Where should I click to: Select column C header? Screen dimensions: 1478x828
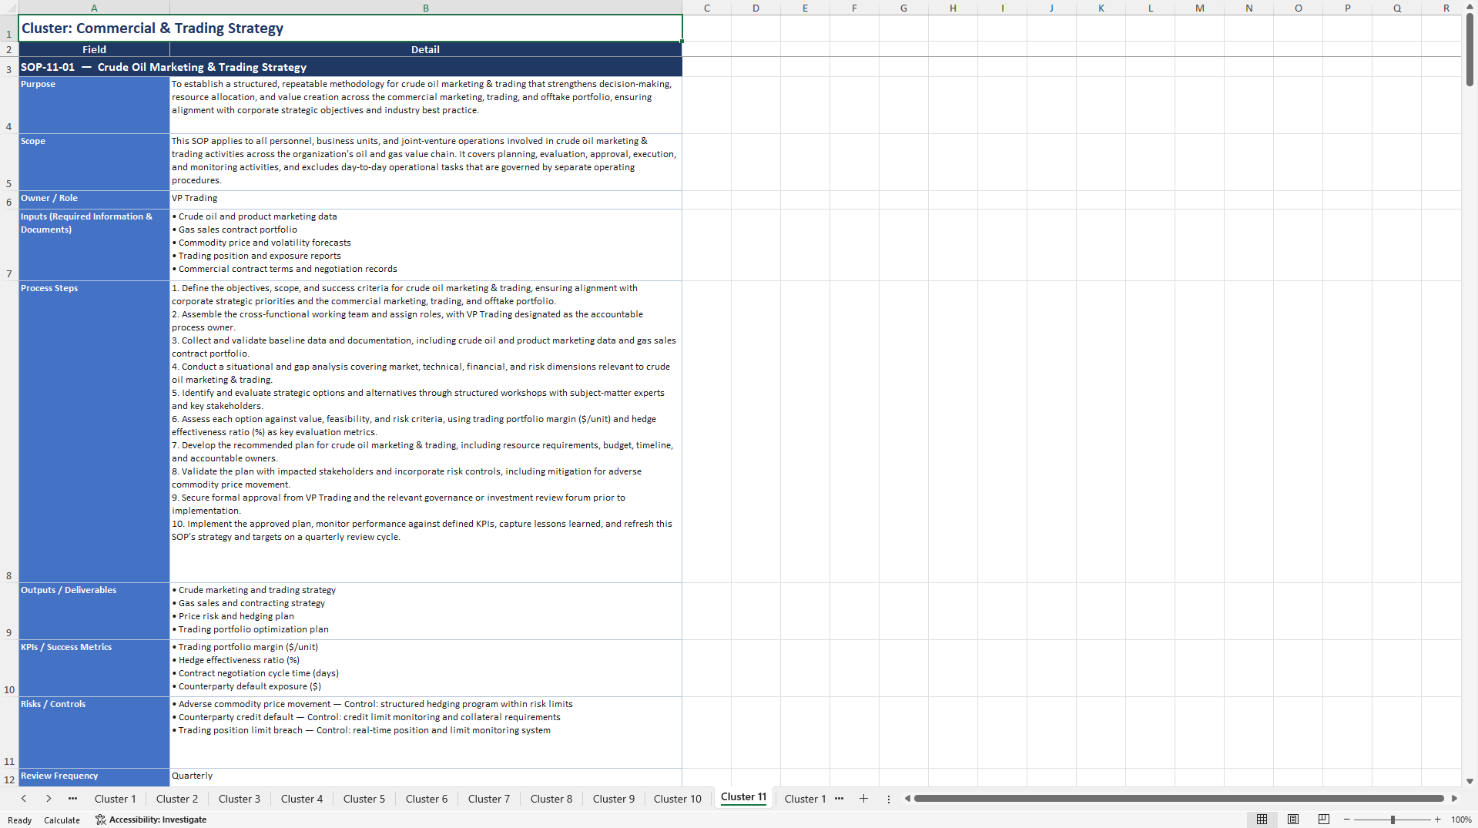tap(706, 8)
